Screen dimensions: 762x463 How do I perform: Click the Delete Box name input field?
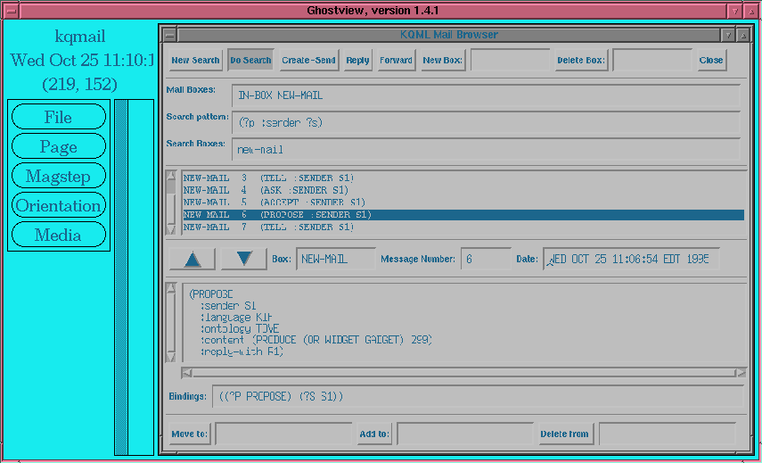pyautogui.click(x=652, y=60)
